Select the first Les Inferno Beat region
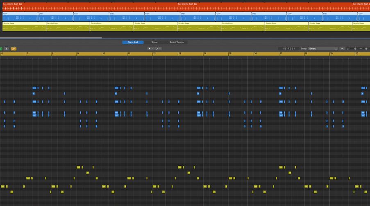370x206 pixels. (90, 7)
